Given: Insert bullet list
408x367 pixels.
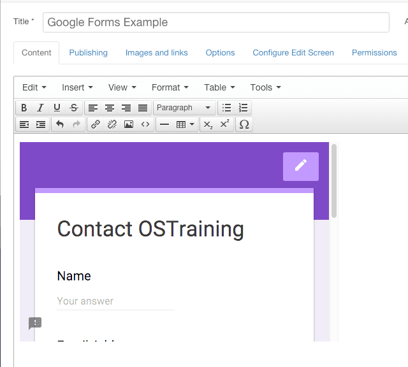Looking at the screenshot, I should click(226, 108).
